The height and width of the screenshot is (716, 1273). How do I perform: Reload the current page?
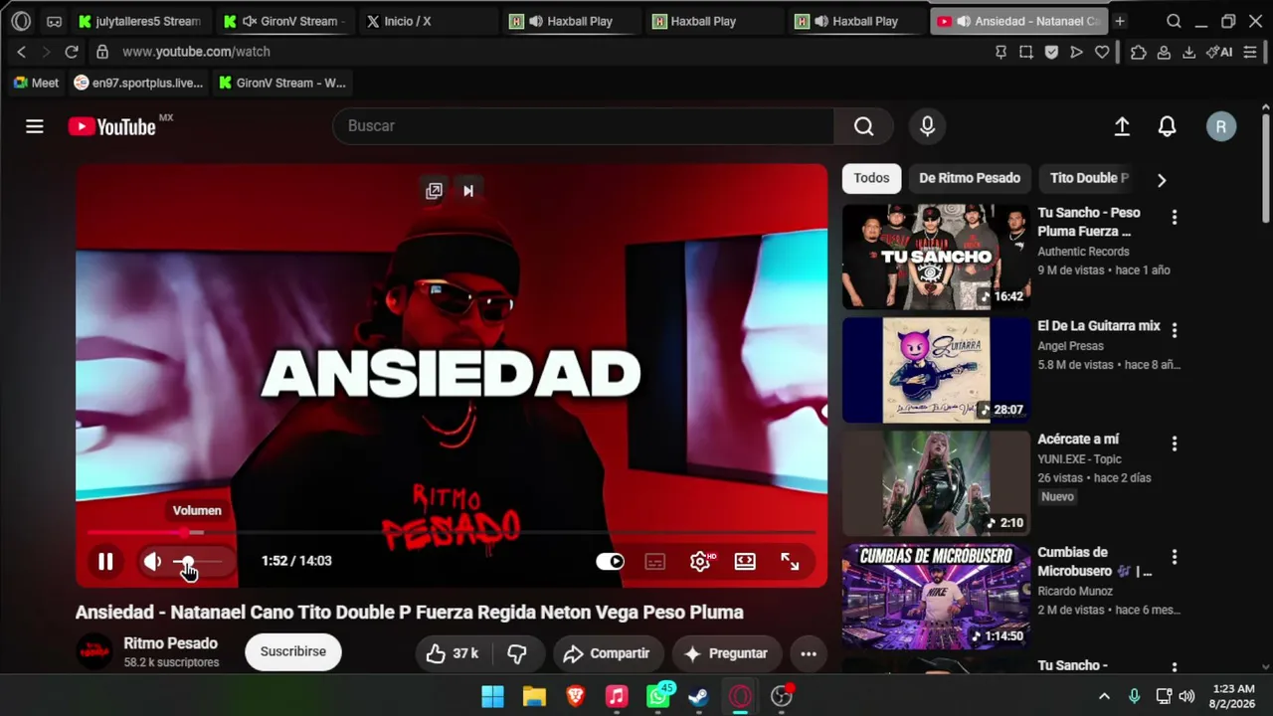coord(72,52)
